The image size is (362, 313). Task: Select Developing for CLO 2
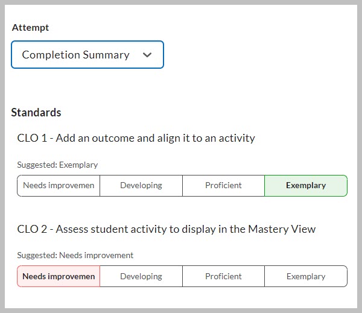[141, 276]
